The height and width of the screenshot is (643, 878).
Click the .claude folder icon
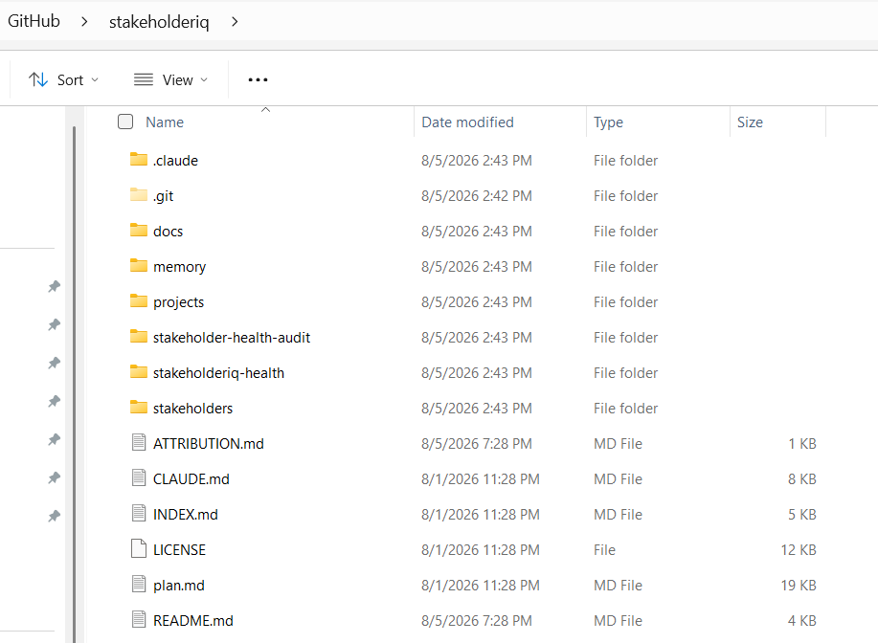pyautogui.click(x=138, y=160)
